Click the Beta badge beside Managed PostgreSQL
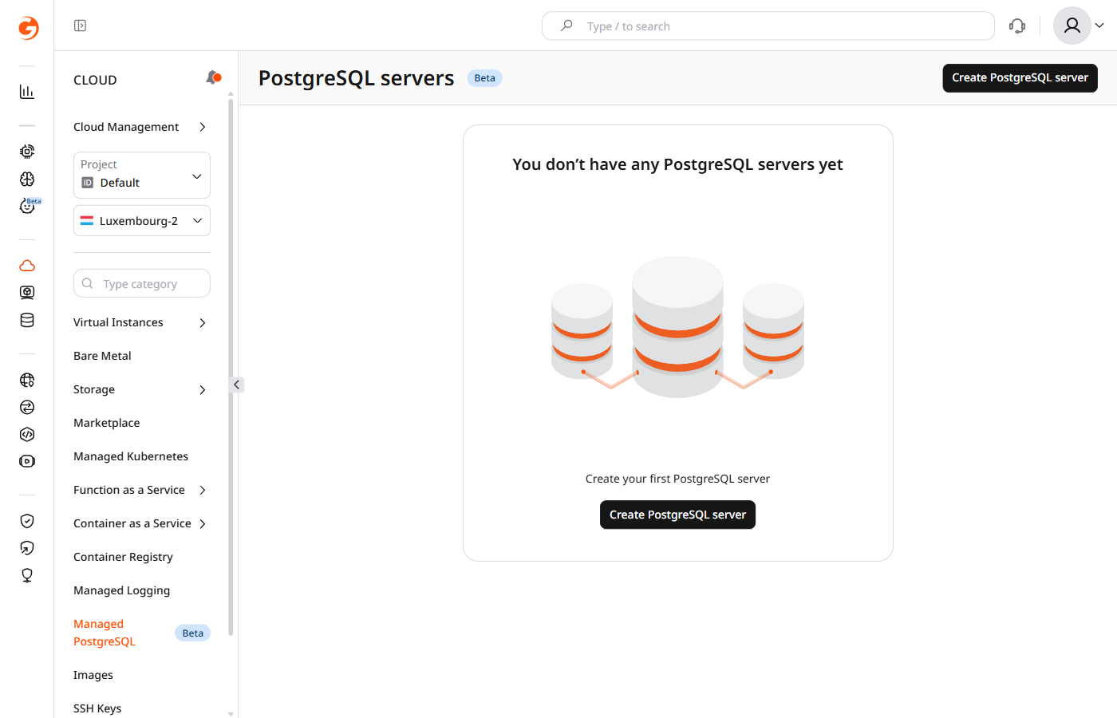The image size is (1117, 718). [x=192, y=633]
